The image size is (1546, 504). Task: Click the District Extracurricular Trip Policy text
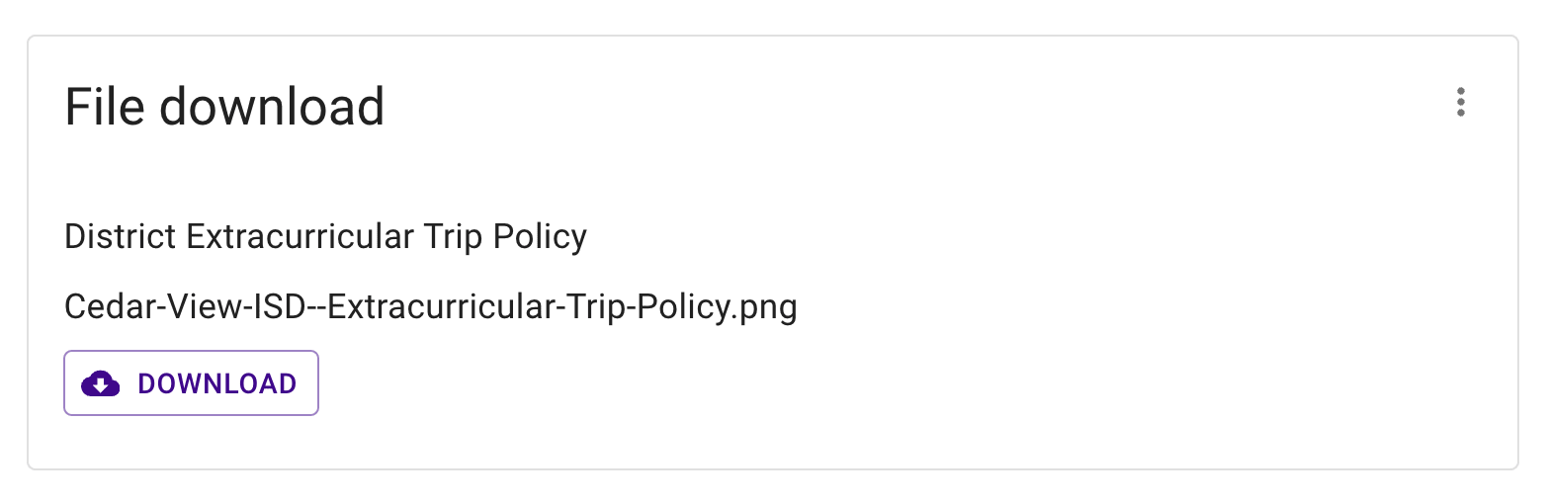(325, 237)
